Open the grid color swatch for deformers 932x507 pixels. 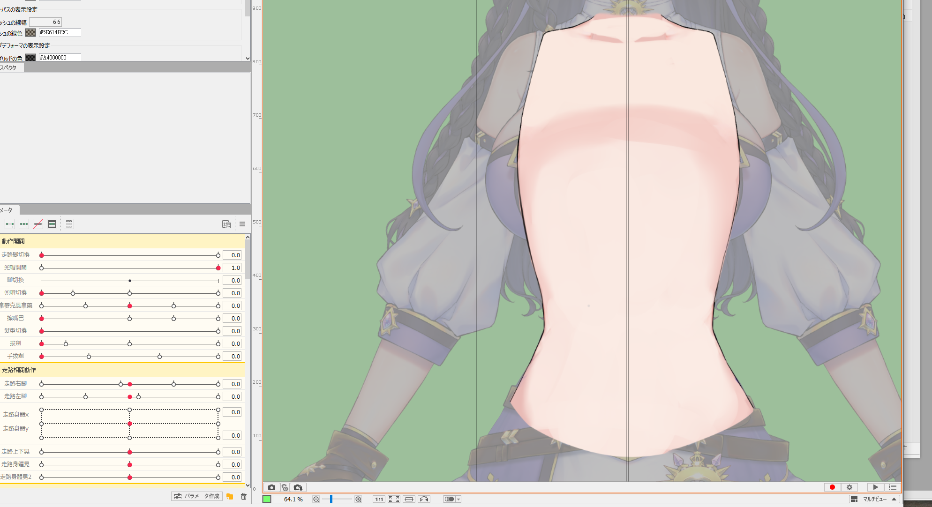pos(30,58)
